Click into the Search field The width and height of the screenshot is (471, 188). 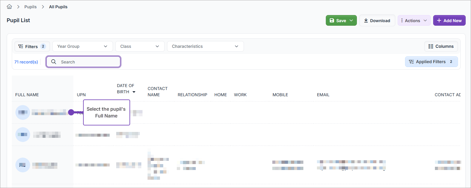point(83,62)
